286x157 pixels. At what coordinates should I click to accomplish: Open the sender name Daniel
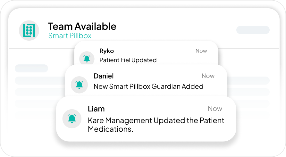pos(104,76)
